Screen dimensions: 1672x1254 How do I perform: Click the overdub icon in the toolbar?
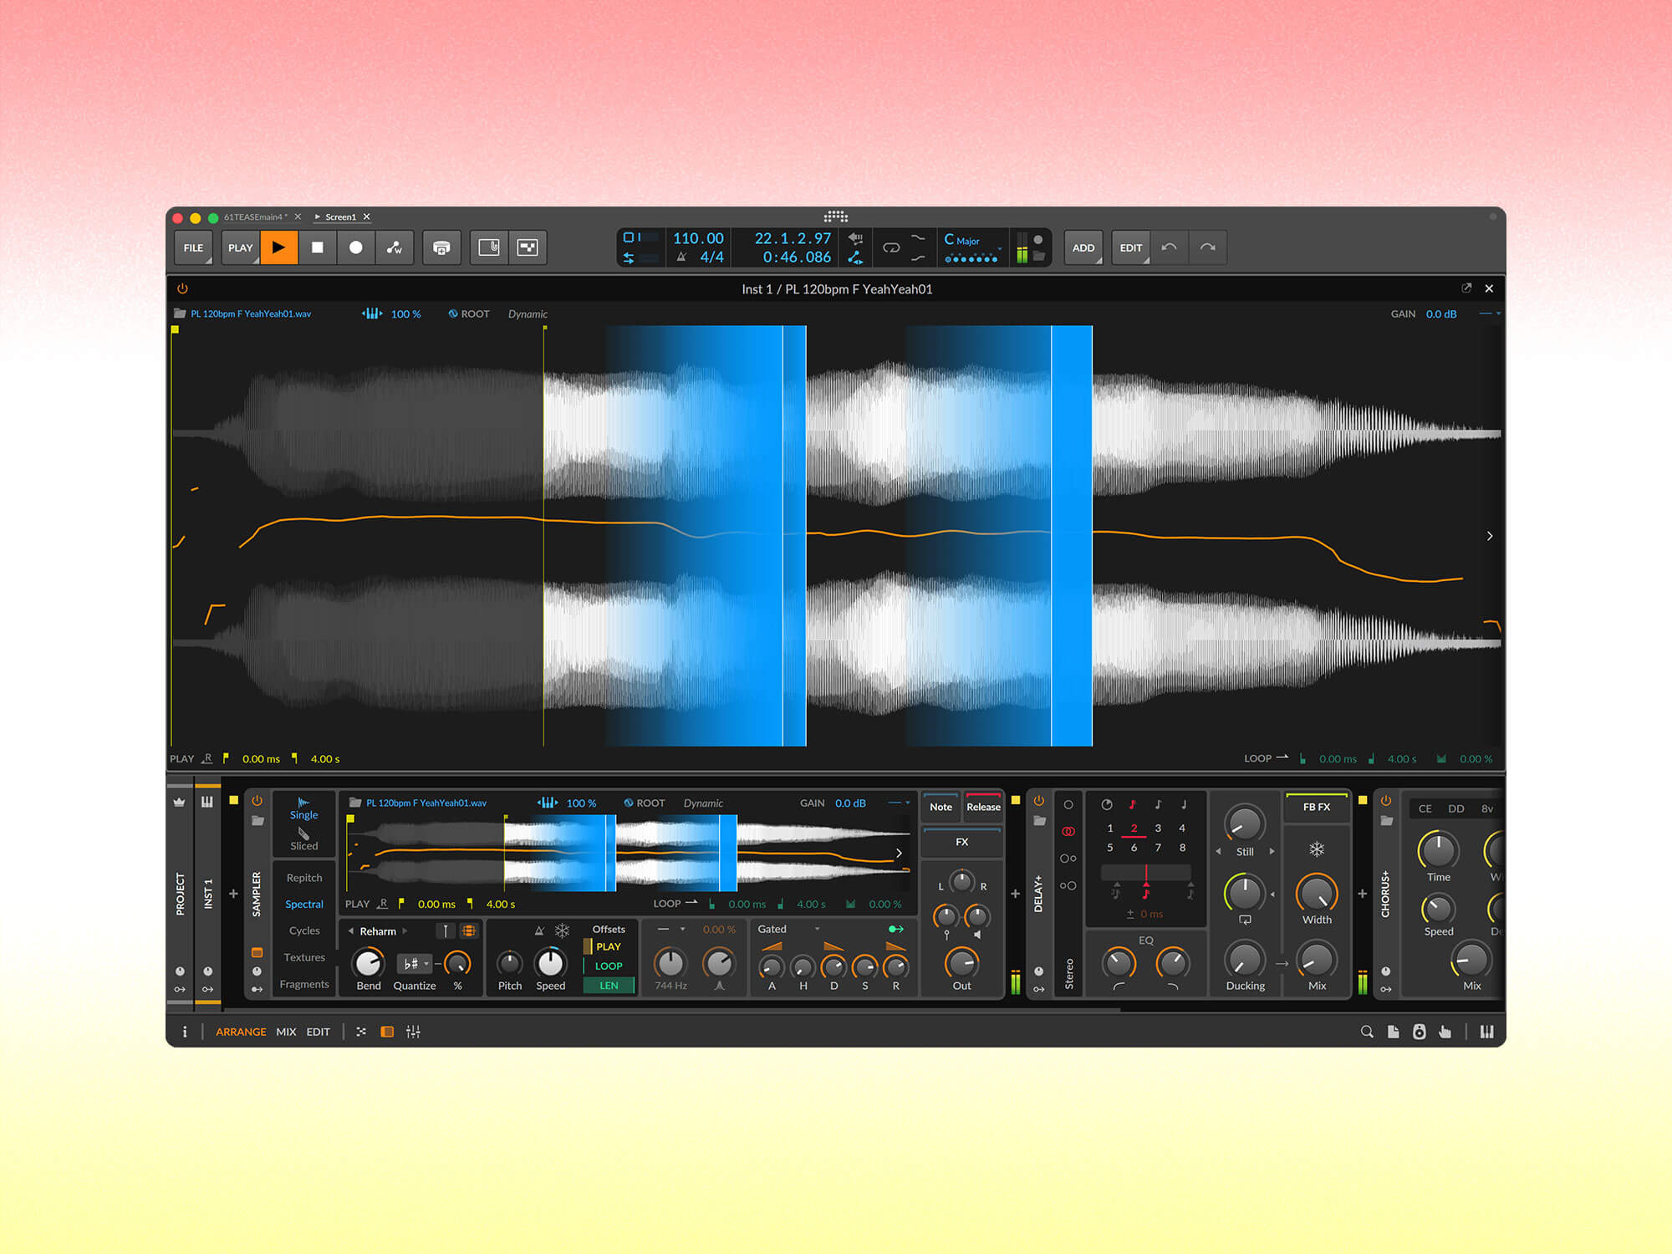[441, 247]
